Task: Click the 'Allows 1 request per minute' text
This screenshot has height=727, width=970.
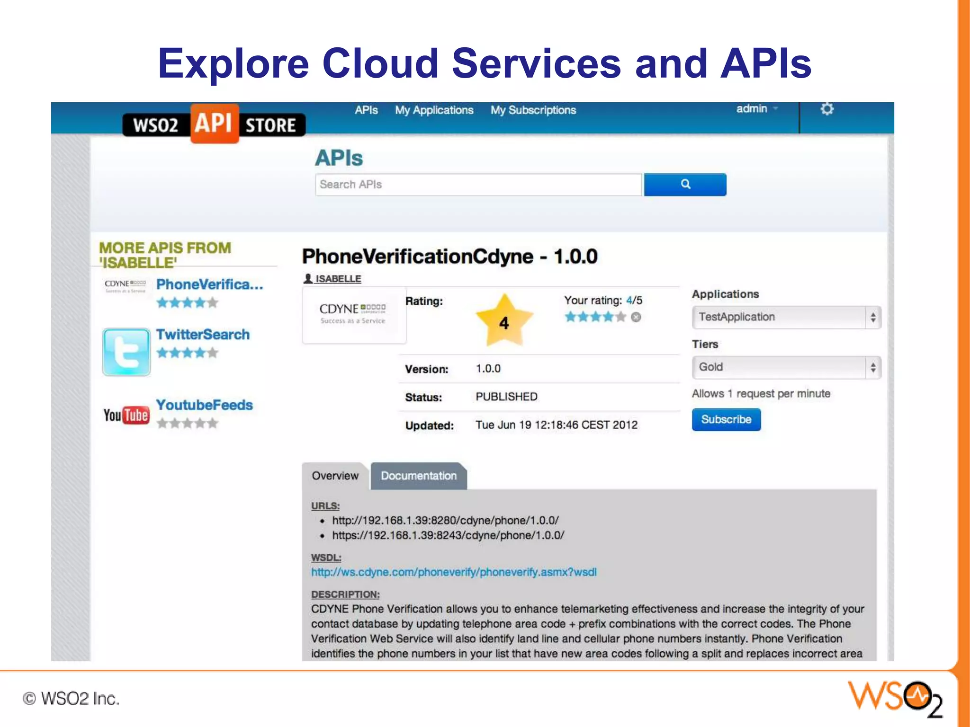Action: tap(761, 394)
